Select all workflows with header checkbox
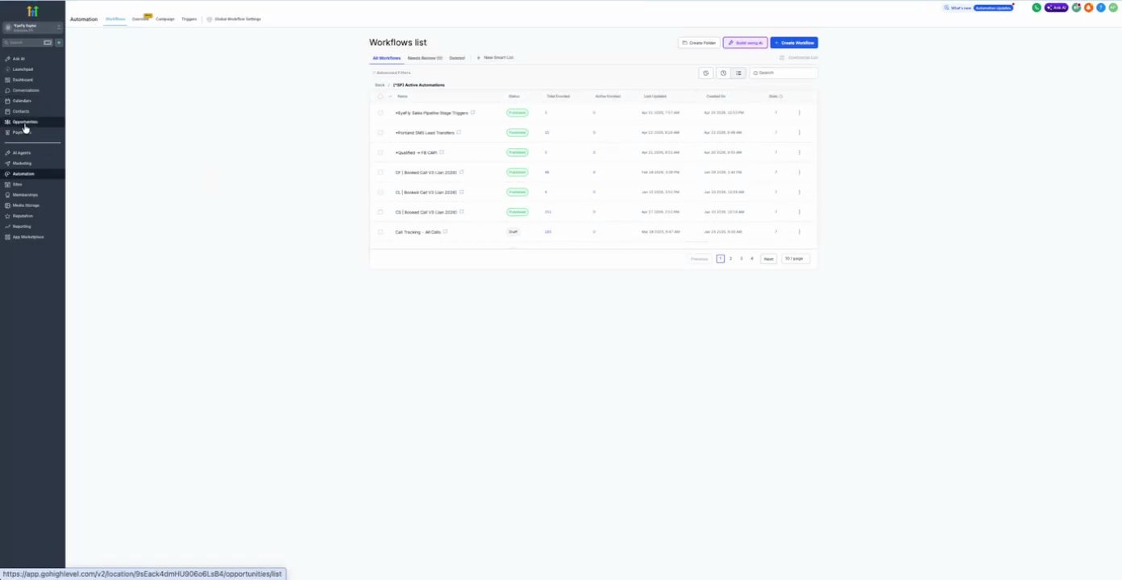 [380, 97]
